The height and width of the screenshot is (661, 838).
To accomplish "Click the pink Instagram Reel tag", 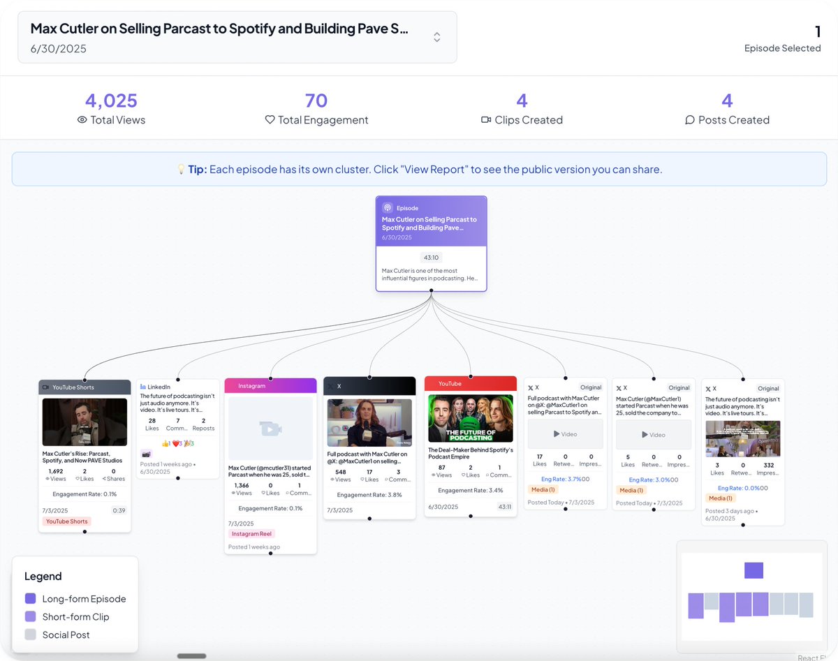I will click(252, 534).
